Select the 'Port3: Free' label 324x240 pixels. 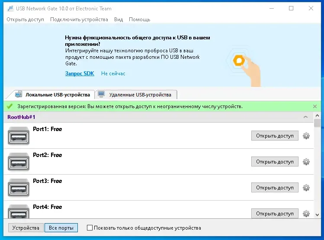point(47,181)
